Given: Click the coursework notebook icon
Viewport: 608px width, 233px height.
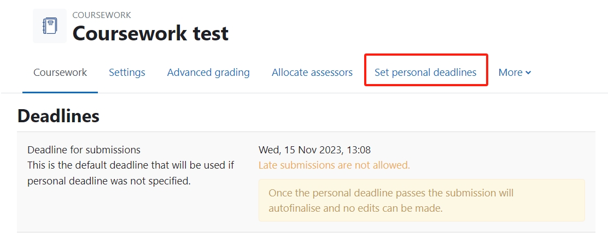Looking at the screenshot, I should [50, 26].
